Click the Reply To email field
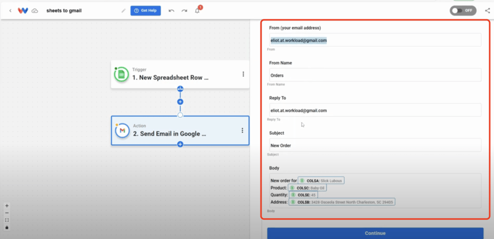The image size is (494, 239). tap(375, 110)
